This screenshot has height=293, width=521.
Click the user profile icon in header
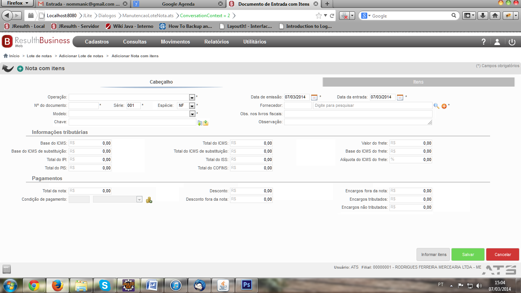(497, 42)
